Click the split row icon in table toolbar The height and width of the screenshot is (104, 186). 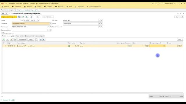(36, 39)
